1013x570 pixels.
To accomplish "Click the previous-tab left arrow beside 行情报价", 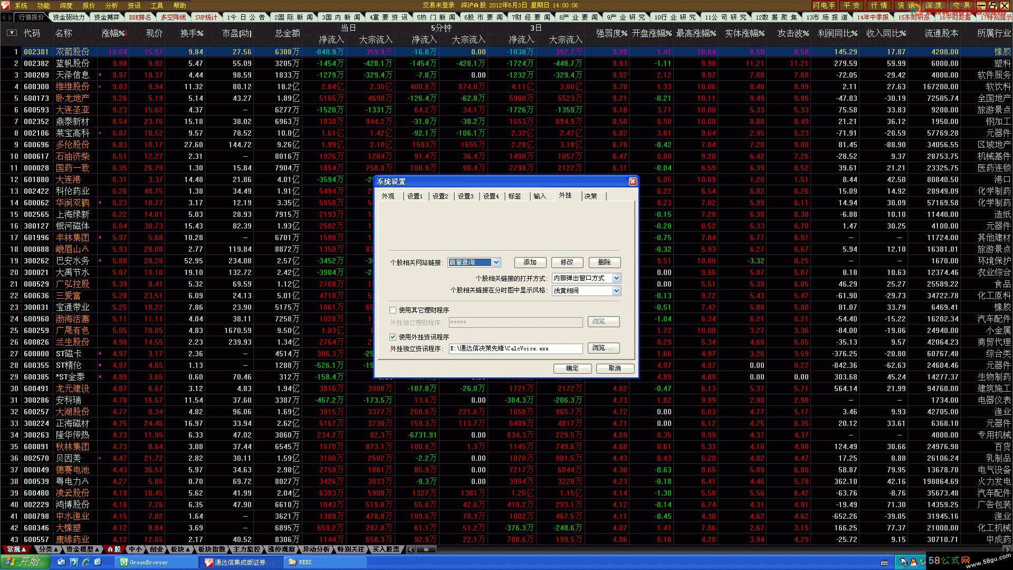I will (4, 17).
